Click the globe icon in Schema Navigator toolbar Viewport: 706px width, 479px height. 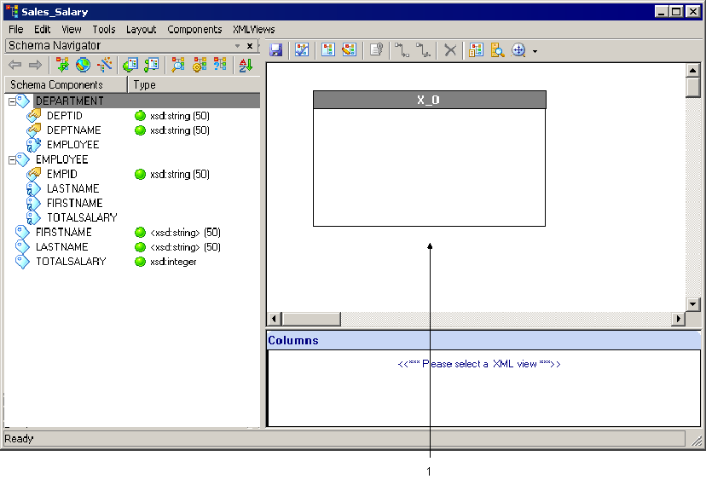(x=83, y=65)
